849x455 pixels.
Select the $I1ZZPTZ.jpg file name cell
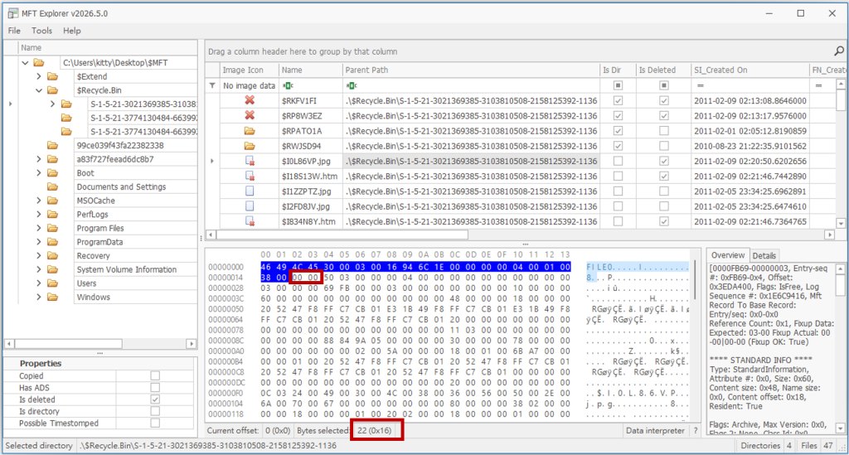[x=311, y=191]
